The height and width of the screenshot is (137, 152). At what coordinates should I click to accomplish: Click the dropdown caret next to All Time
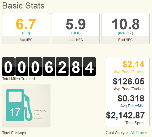tap(146, 133)
